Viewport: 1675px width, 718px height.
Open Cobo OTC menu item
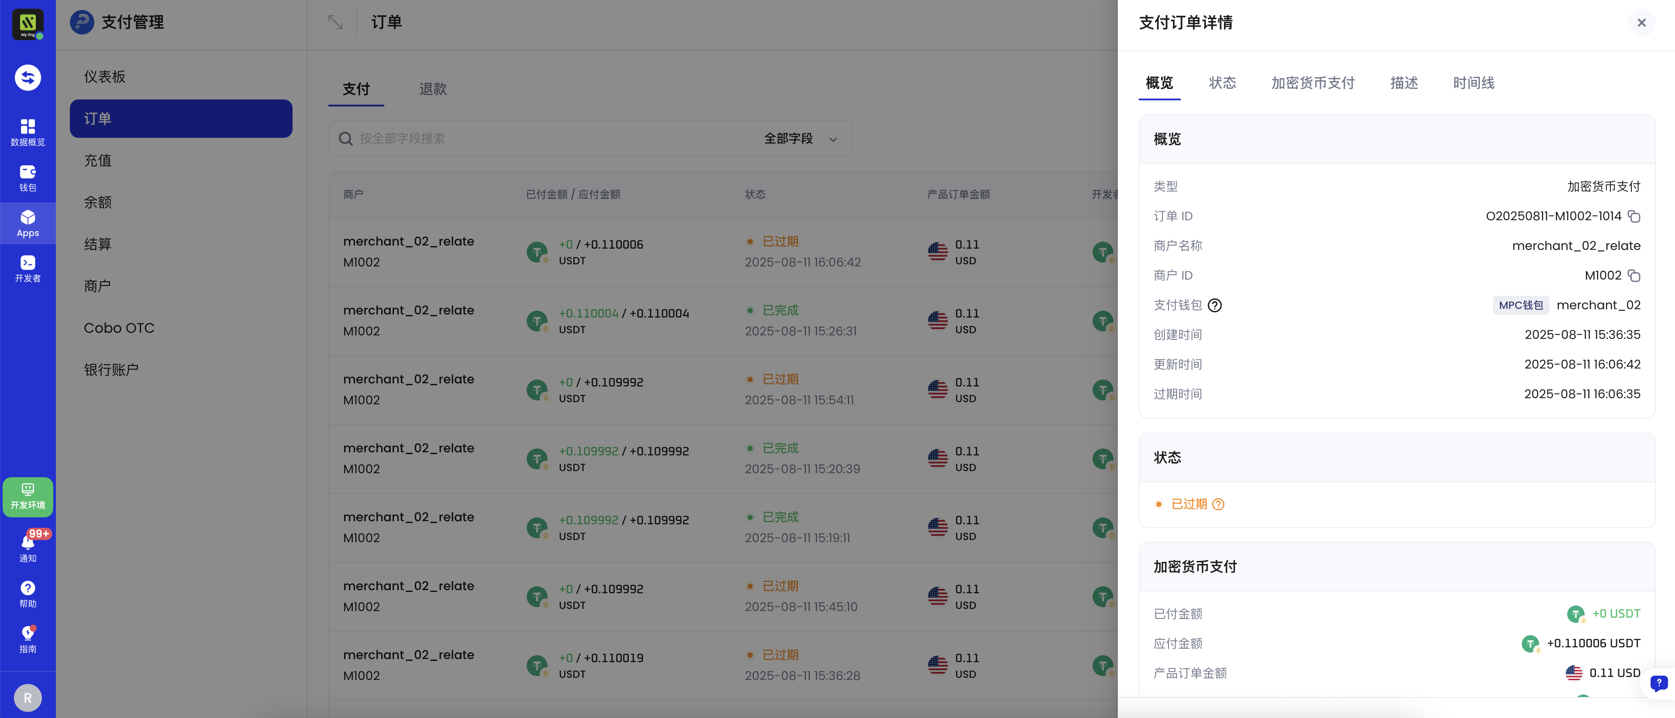click(x=119, y=328)
